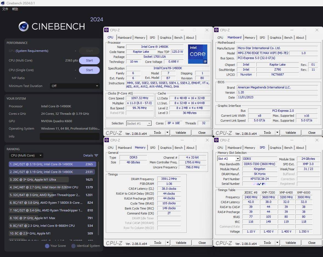Select the i9-14900K ranking row scoring 2331
This screenshot has width=323, height=257.
pyautogui.click(x=52, y=172)
